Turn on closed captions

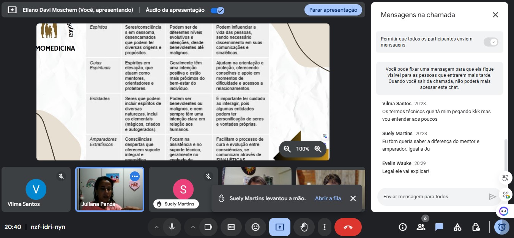coord(231,227)
